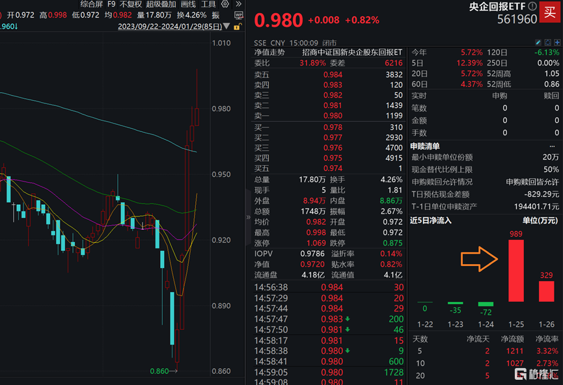Click the 内盘 8.86万 value
The height and width of the screenshot is (385, 563).
[x=391, y=201]
